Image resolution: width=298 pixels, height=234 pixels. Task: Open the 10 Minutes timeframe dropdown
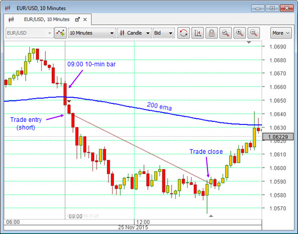92,33
